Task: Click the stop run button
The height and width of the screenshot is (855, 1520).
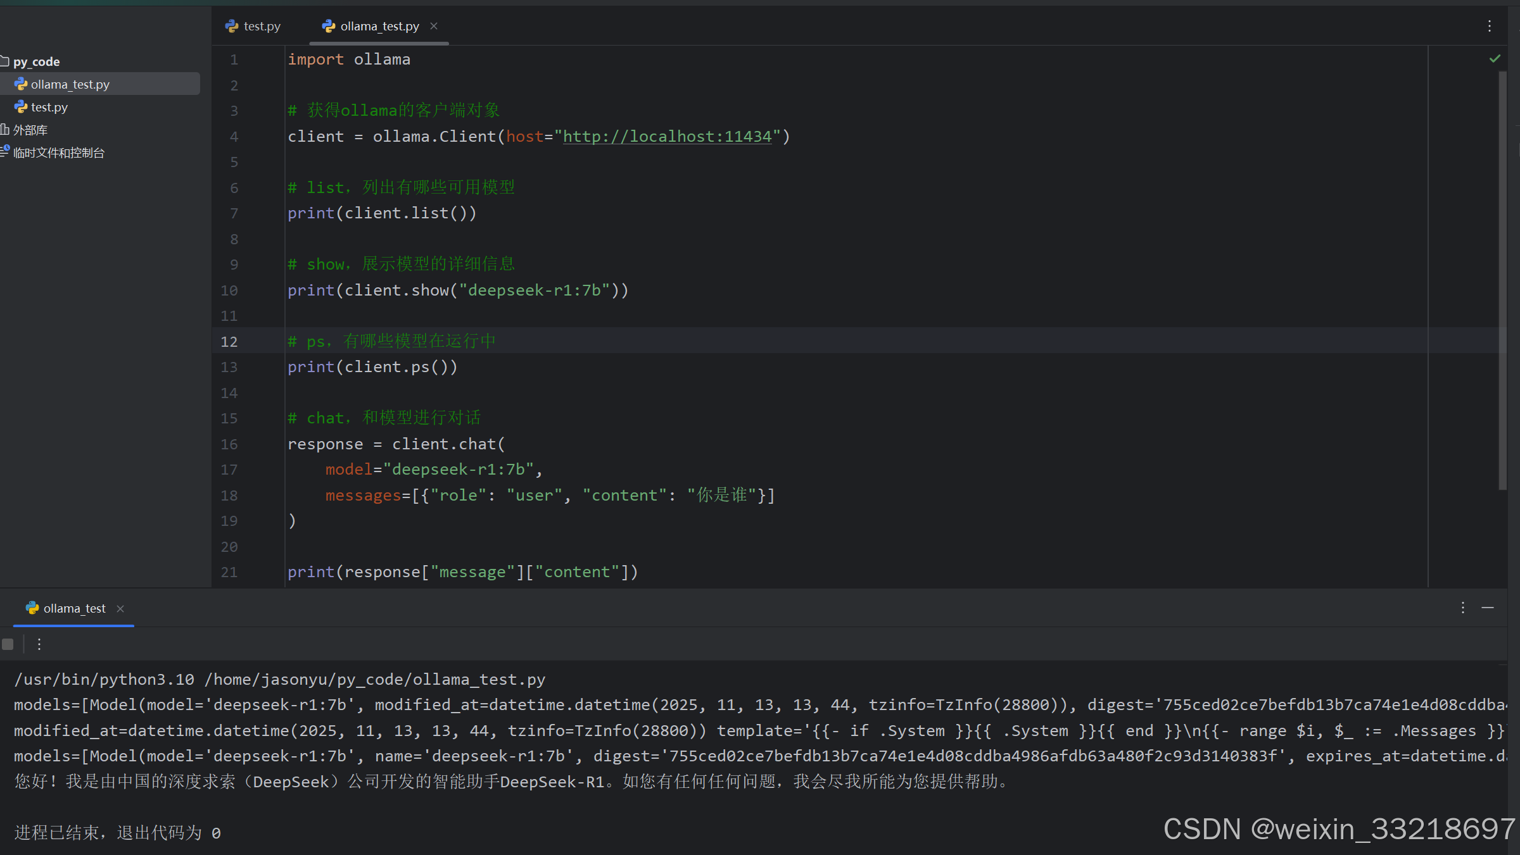Action: (x=8, y=644)
